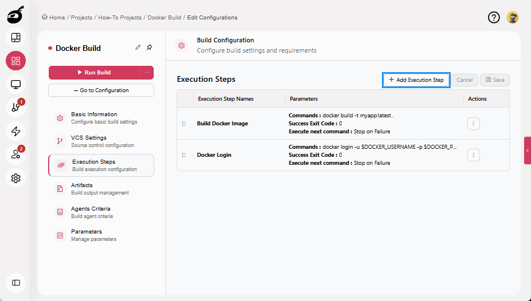531x301 pixels.
Task: Click the pin icon next to Docker Build
Action: pos(149,47)
